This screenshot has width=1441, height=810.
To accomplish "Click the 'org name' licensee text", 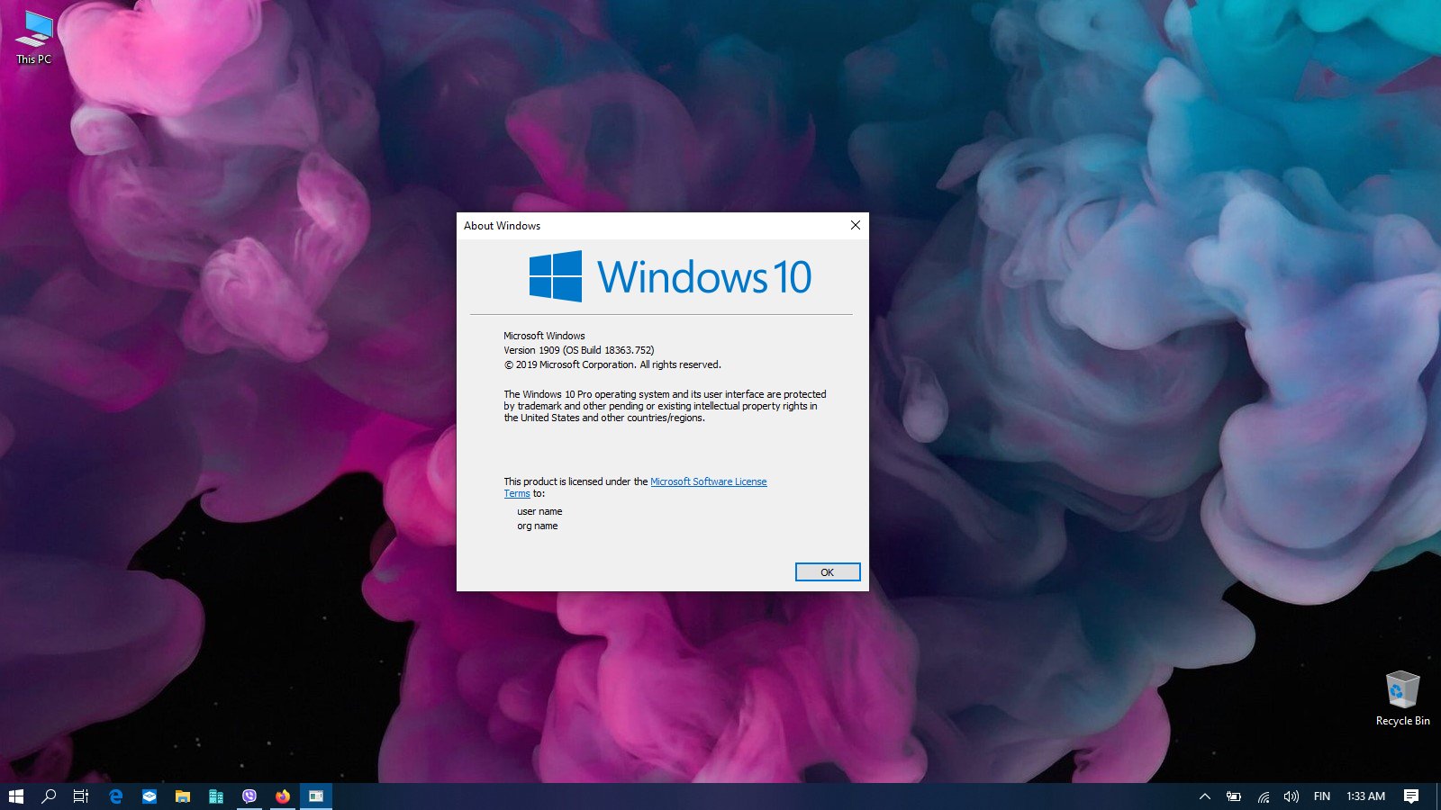I will 538,526.
